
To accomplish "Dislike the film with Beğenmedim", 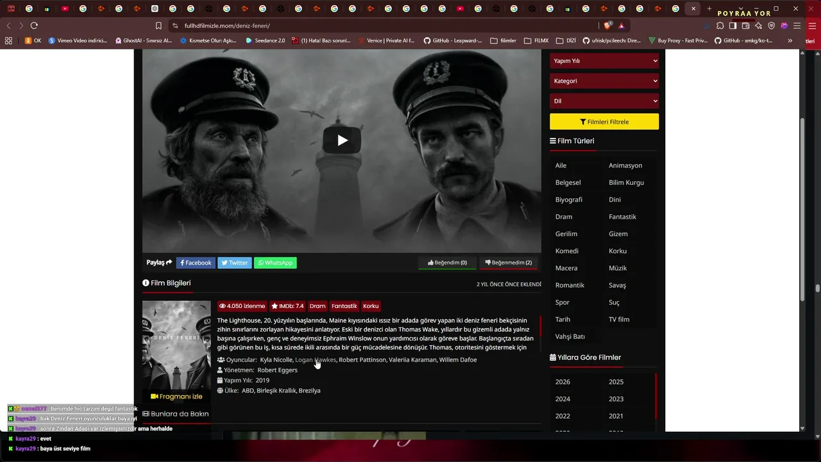I will pos(509,262).
